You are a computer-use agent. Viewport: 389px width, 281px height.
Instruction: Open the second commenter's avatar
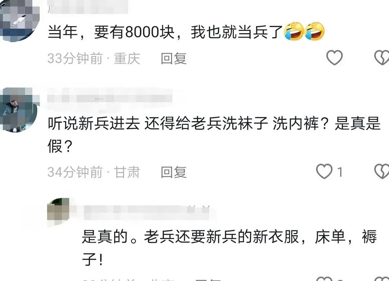tap(19, 110)
